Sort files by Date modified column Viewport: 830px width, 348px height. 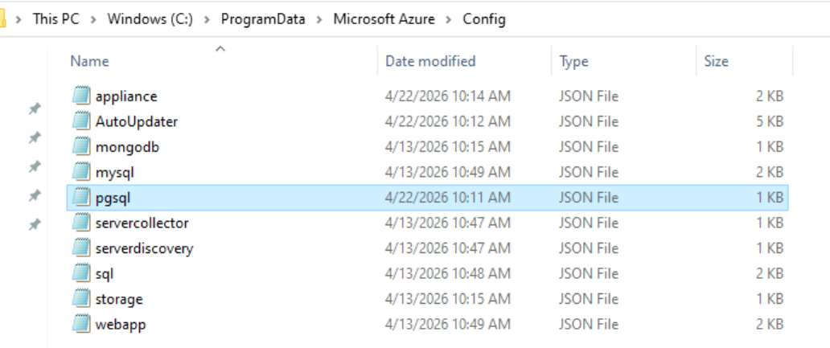pyautogui.click(x=430, y=61)
